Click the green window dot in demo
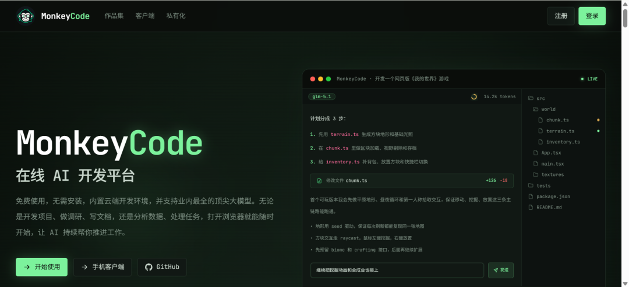Viewport: 629px width, 287px height. (328, 79)
